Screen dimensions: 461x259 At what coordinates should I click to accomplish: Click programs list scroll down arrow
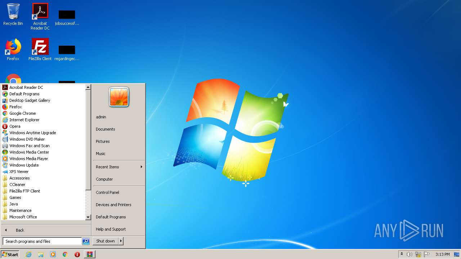(88, 217)
